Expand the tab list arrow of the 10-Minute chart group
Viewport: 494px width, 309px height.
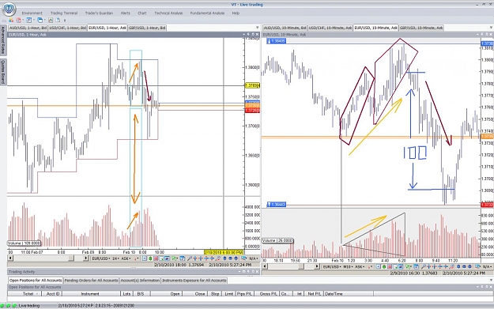491,28
